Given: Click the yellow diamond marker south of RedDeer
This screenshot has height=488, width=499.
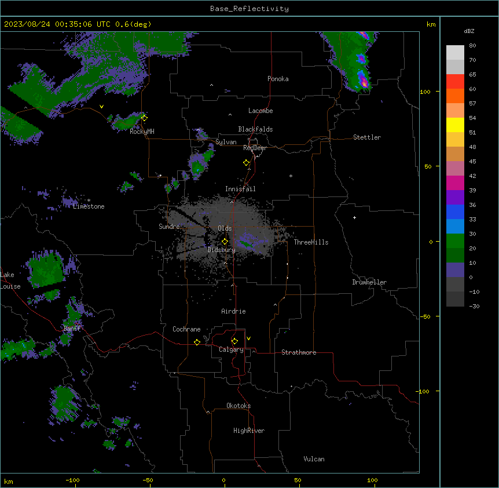Looking at the screenshot, I should point(246,163).
